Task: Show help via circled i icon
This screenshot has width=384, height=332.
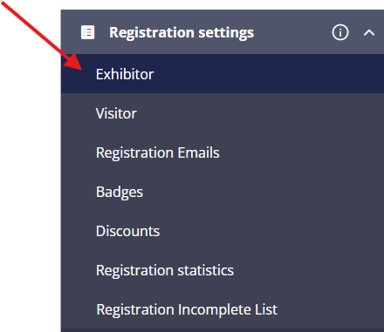Action: (x=340, y=32)
